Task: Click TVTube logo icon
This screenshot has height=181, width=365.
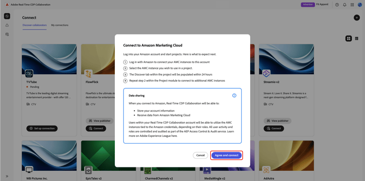Action: tap(29, 74)
